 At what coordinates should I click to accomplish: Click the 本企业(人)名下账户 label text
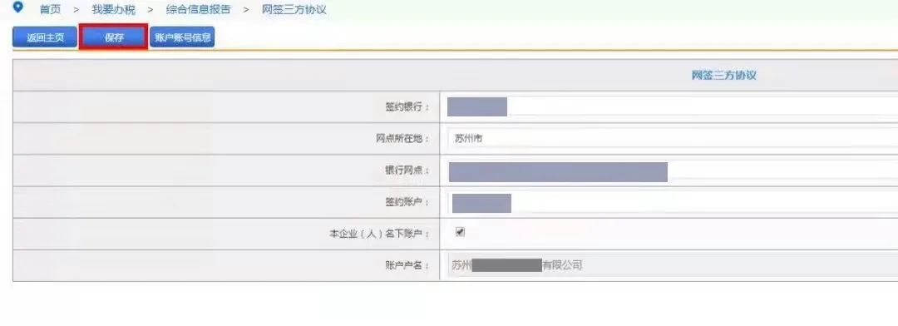(378, 234)
